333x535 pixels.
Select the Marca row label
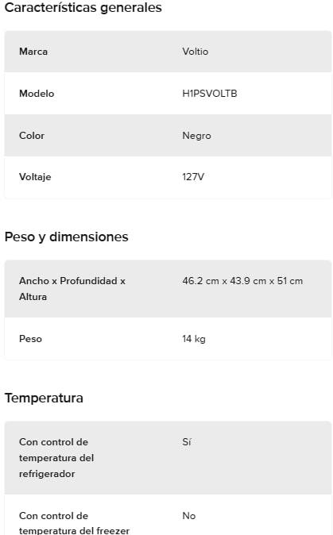(x=33, y=52)
